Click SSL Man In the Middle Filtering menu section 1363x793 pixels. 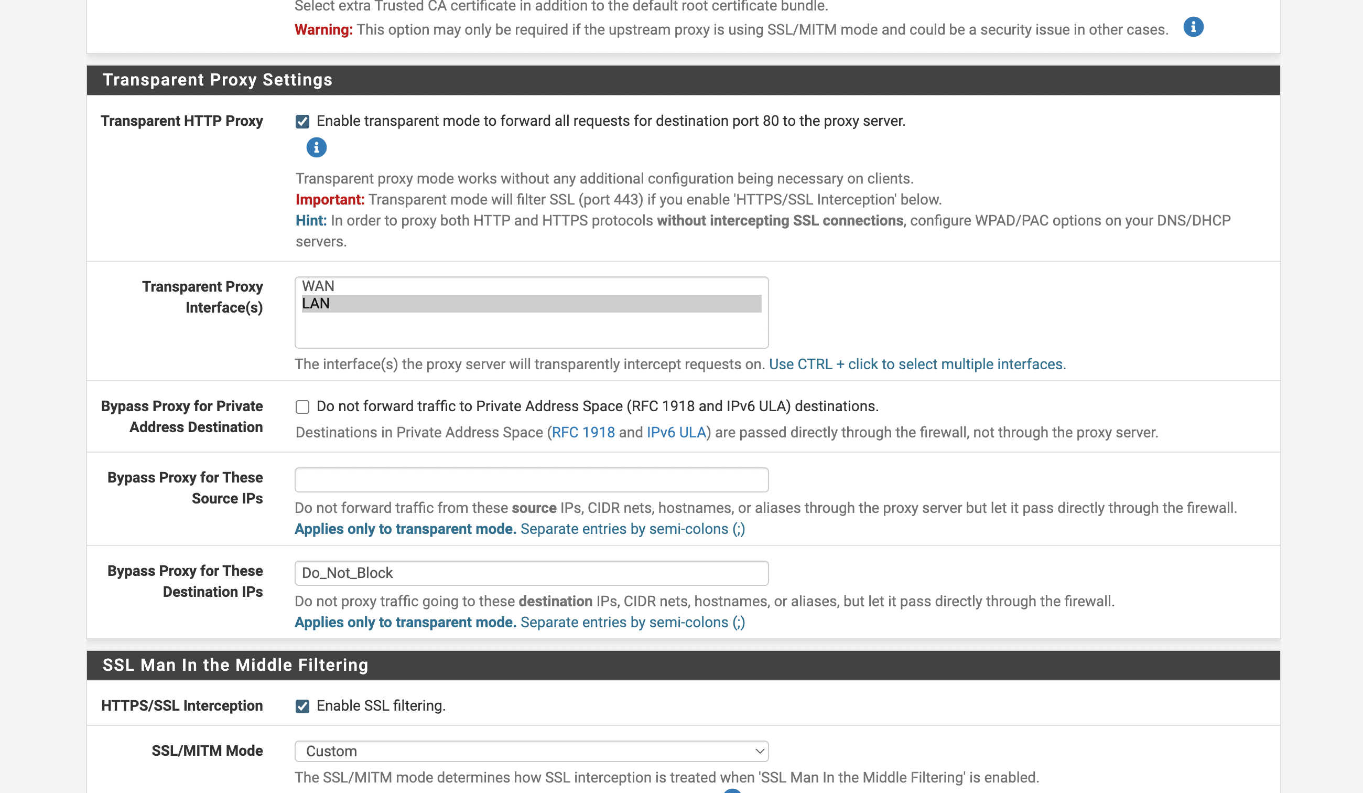(236, 665)
